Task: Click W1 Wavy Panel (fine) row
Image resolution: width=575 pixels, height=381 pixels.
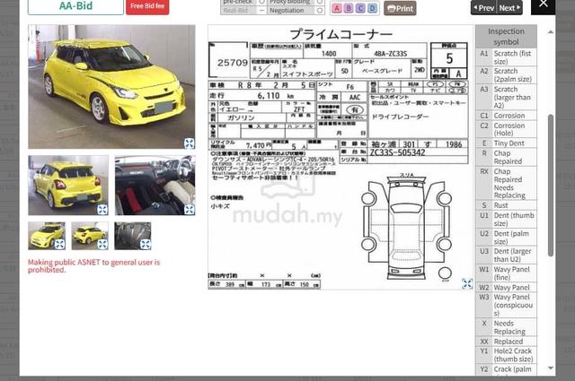Action: coord(506,273)
